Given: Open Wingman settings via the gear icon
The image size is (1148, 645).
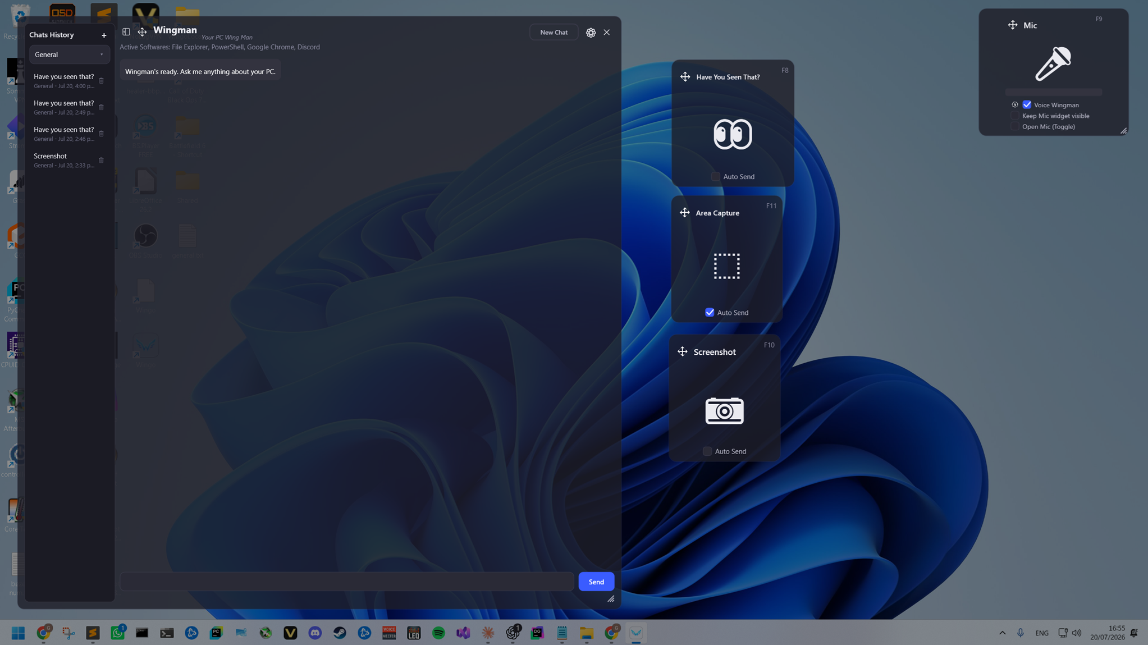Looking at the screenshot, I should pyautogui.click(x=591, y=33).
